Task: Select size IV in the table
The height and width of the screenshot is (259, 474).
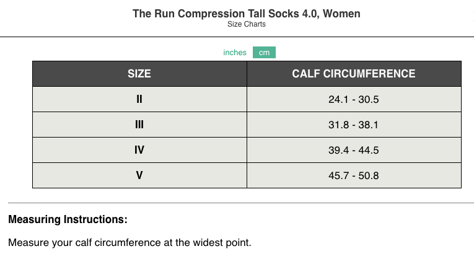Action: click(139, 150)
